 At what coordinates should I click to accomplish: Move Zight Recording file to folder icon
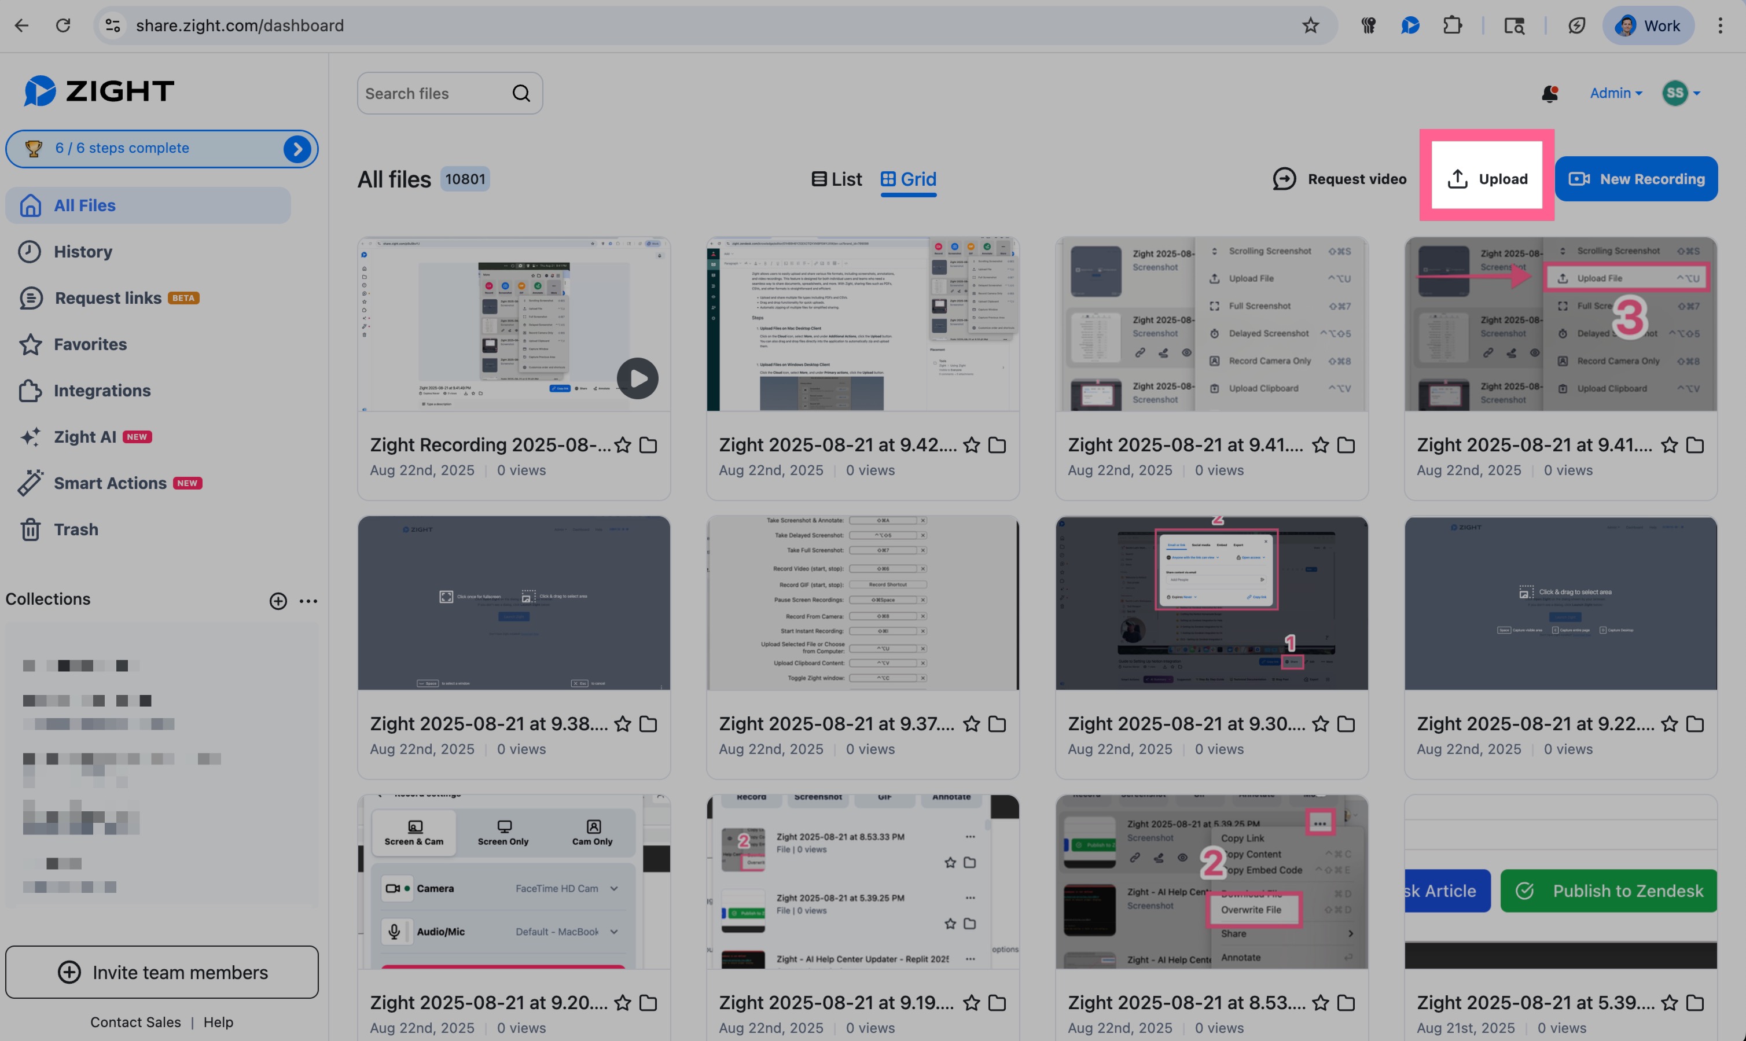(x=648, y=445)
